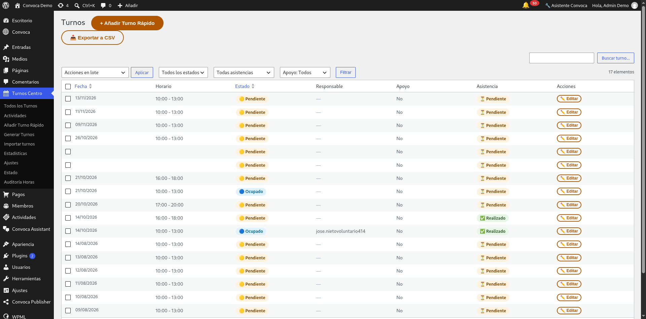The image size is (646, 319).
Task: Open the comments bubble icon in admin bar
Action: click(103, 5)
